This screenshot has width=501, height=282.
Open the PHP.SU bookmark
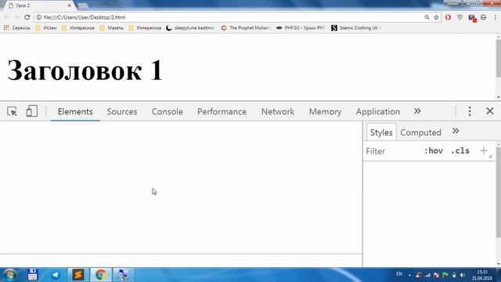(301, 28)
